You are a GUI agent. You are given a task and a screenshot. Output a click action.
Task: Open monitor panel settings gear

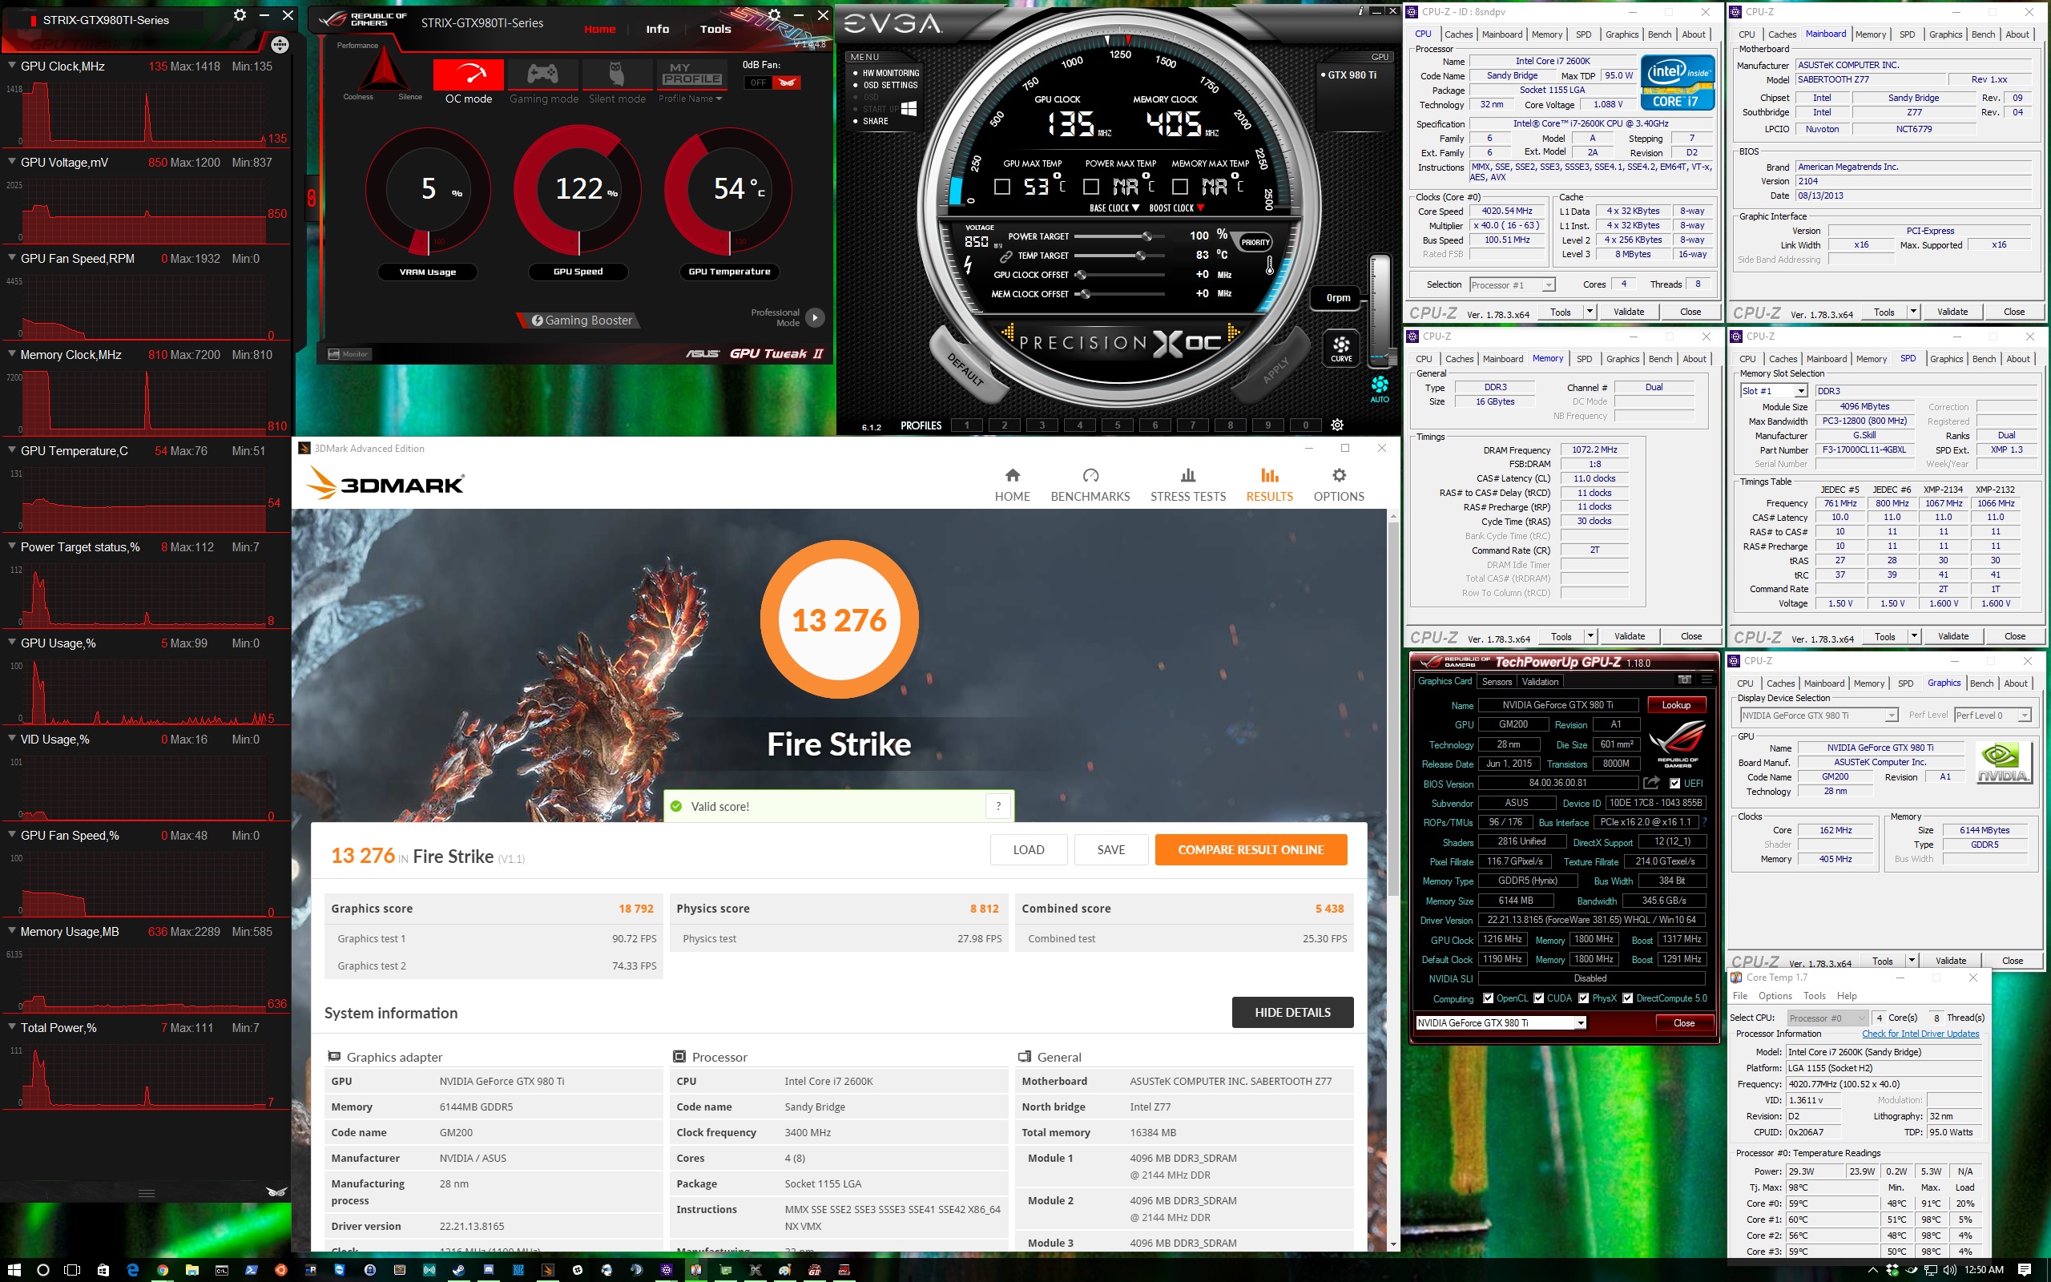coord(240,15)
